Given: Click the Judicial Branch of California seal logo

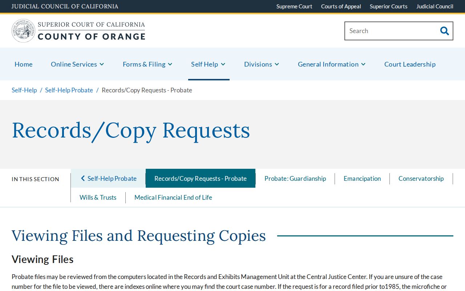Looking at the screenshot, I should click(23, 31).
